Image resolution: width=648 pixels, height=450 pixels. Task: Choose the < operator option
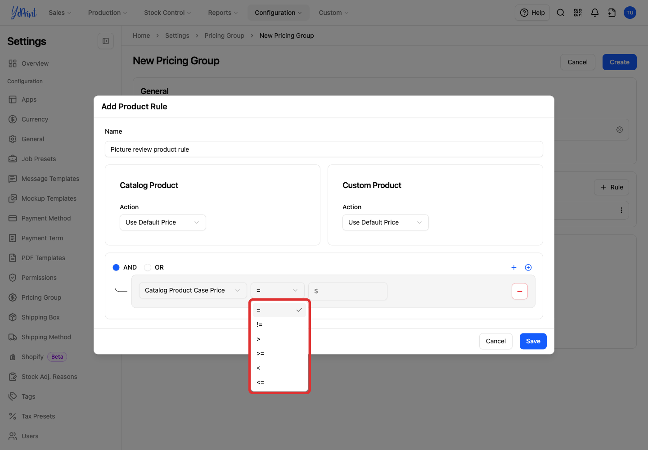(279, 368)
